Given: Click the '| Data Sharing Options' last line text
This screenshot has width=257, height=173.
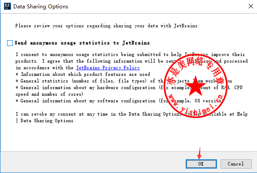Looking at the screenshot, I should 44,120.
